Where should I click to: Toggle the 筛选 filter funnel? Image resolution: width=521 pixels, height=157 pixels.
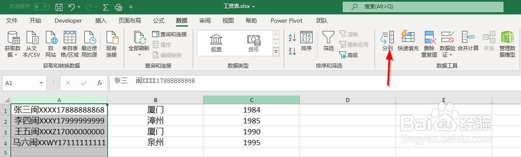tap(329, 41)
